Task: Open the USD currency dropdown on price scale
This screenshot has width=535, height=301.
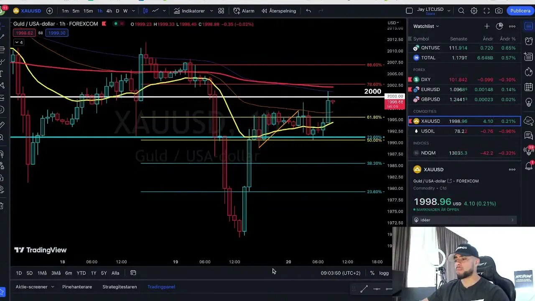Action: click(393, 23)
